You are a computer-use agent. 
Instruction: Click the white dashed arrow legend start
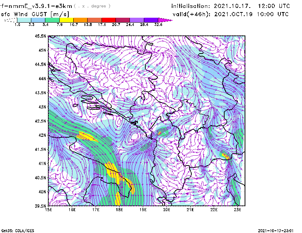point(11,20)
